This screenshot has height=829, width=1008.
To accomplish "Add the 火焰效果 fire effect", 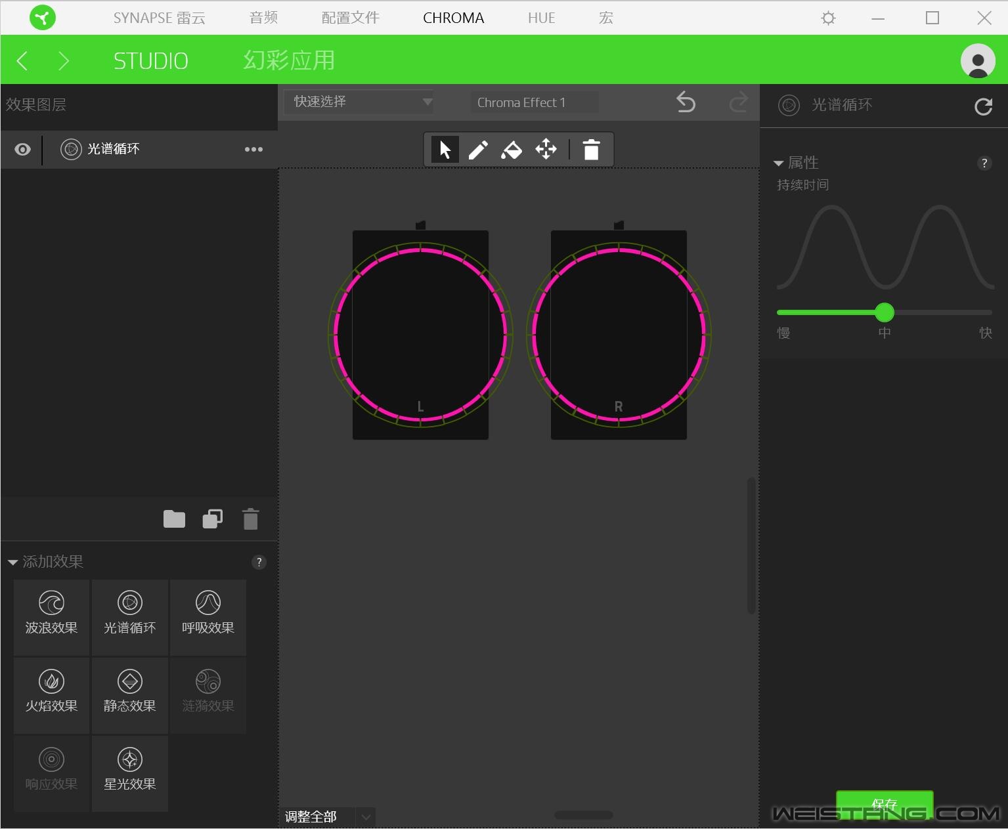I will [x=51, y=695].
